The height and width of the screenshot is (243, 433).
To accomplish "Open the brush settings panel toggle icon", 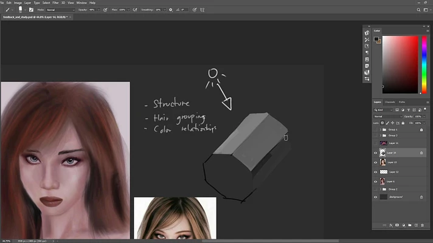I will 32,10.
